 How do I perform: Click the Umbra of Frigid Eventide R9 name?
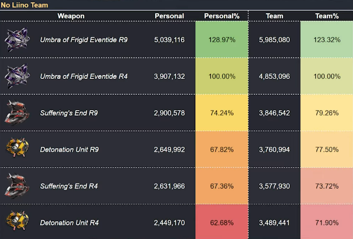[x=84, y=40]
